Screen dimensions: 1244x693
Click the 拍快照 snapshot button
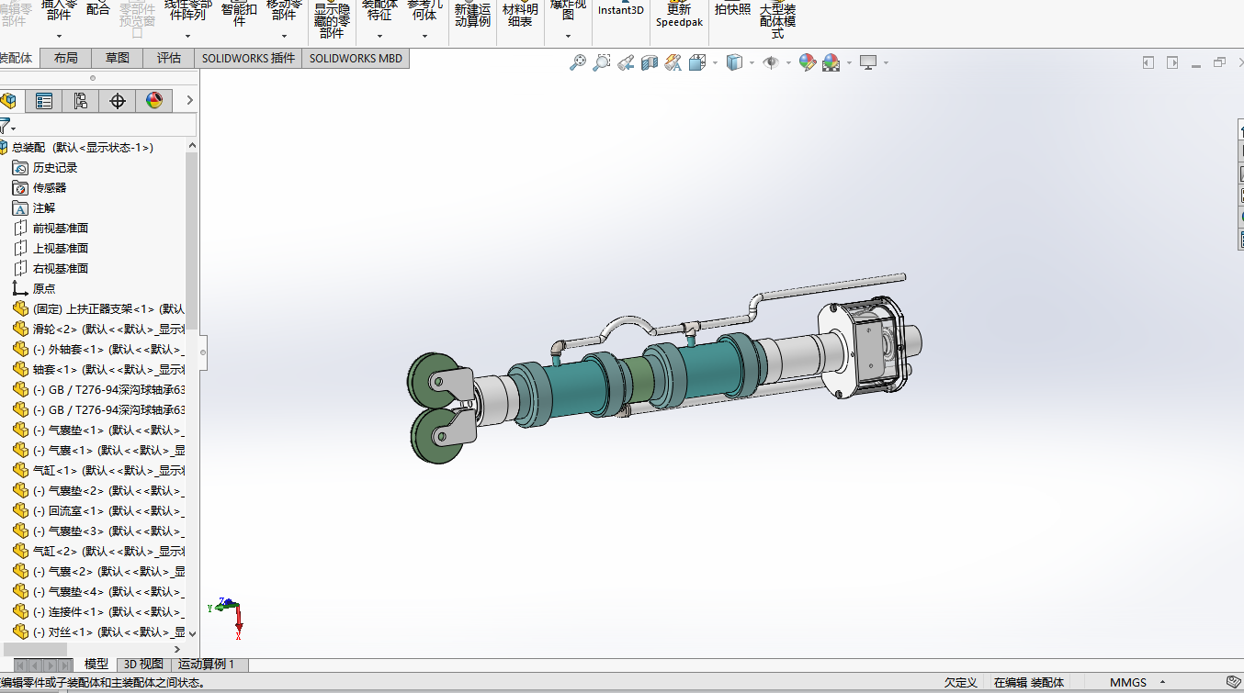point(732,10)
